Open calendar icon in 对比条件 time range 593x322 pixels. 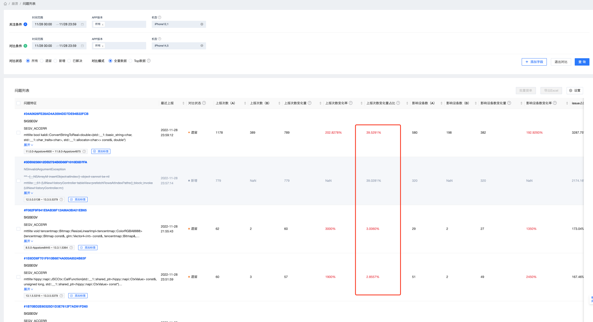pyautogui.click(x=82, y=46)
